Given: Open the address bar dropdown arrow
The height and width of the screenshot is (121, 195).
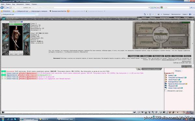Looking at the screenshot, I should pyautogui.click(x=149, y=7).
